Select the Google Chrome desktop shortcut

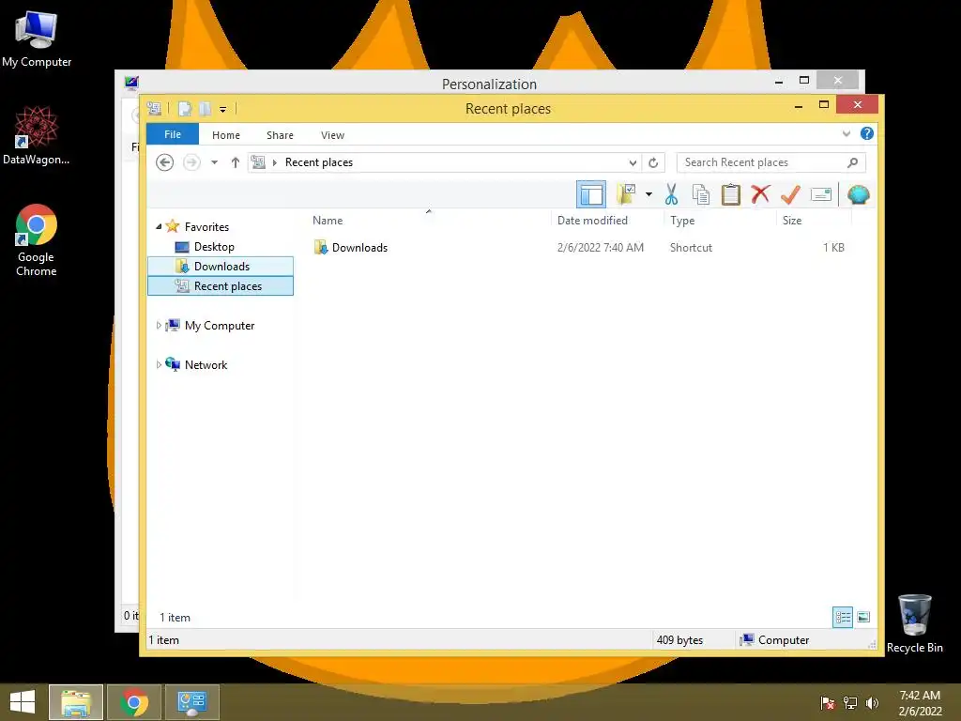tap(37, 239)
